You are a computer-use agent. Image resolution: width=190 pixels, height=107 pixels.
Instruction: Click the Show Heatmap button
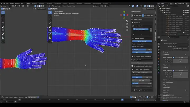(x=142, y=41)
